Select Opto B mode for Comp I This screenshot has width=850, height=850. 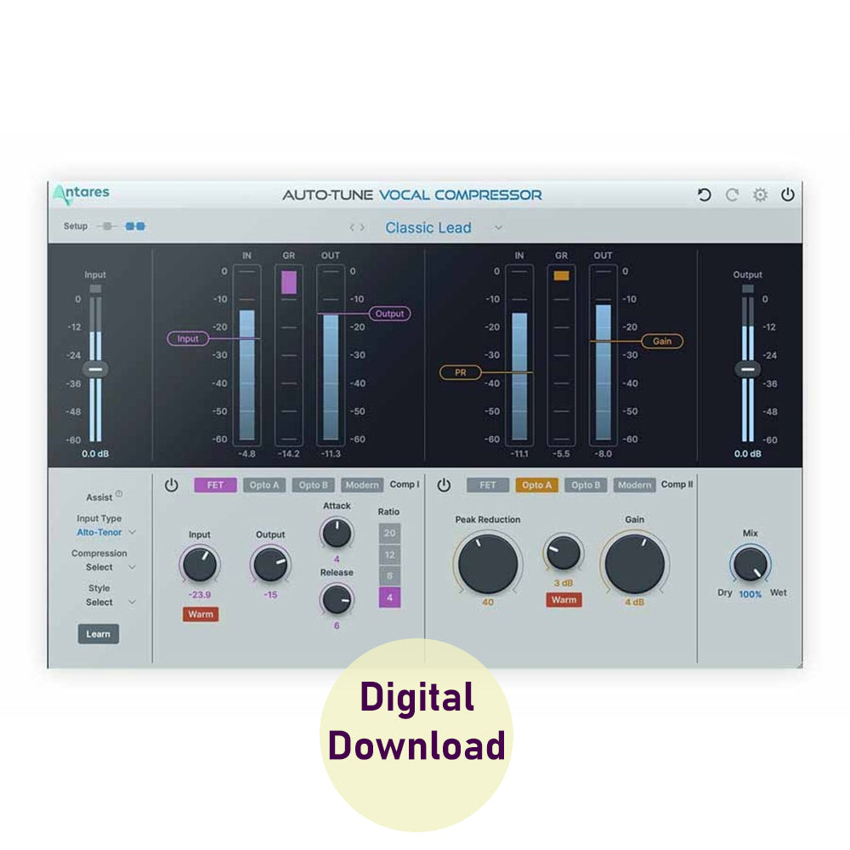pos(314,484)
